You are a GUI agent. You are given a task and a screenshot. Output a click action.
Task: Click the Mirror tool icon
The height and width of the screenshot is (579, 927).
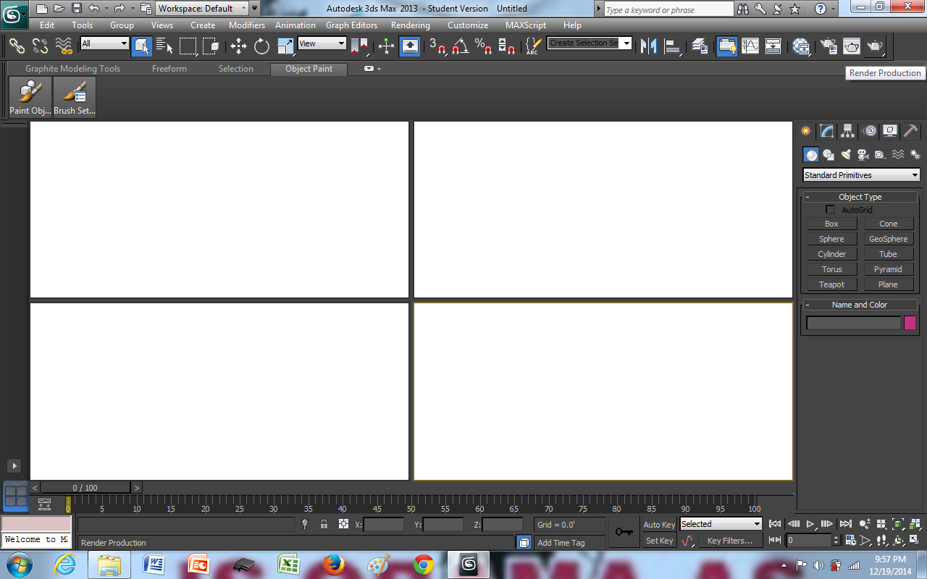click(649, 46)
